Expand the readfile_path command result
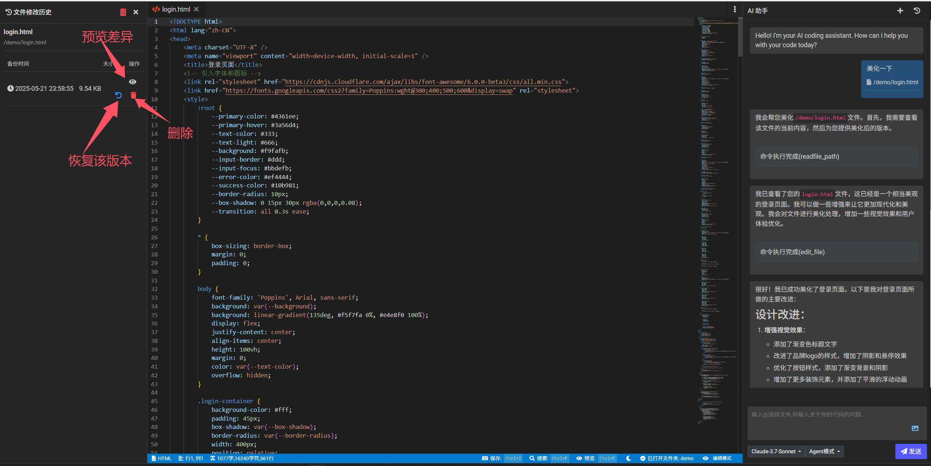 pyautogui.click(x=836, y=157)
